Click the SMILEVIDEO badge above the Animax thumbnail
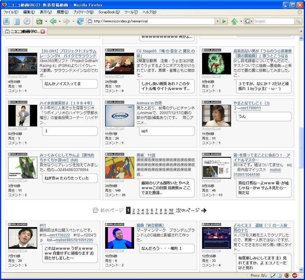305x280 pixels. 115,102
